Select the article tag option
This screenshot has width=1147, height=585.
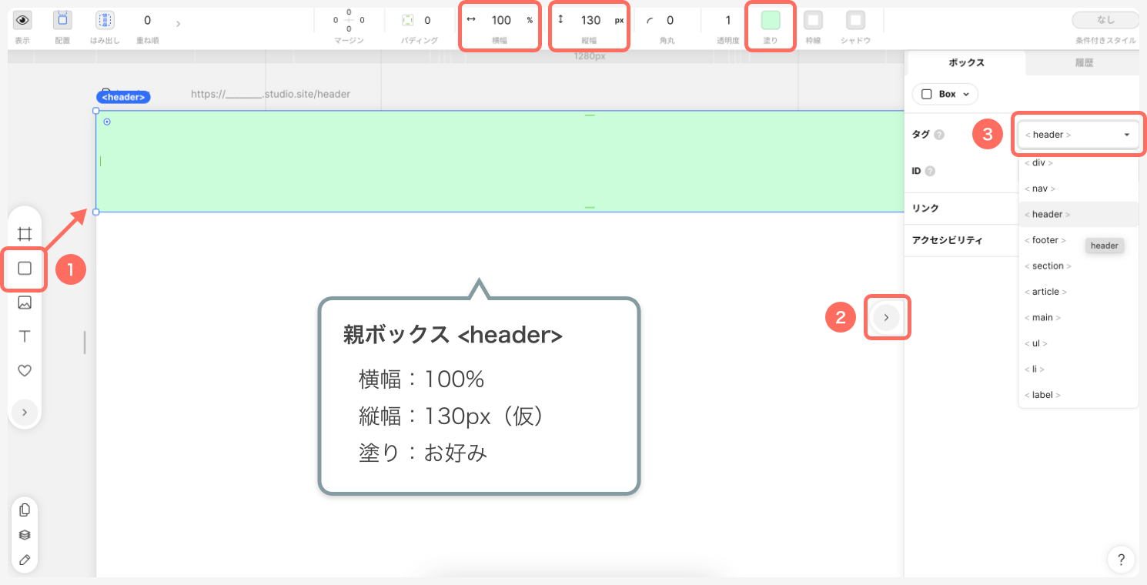point(1078,292)
